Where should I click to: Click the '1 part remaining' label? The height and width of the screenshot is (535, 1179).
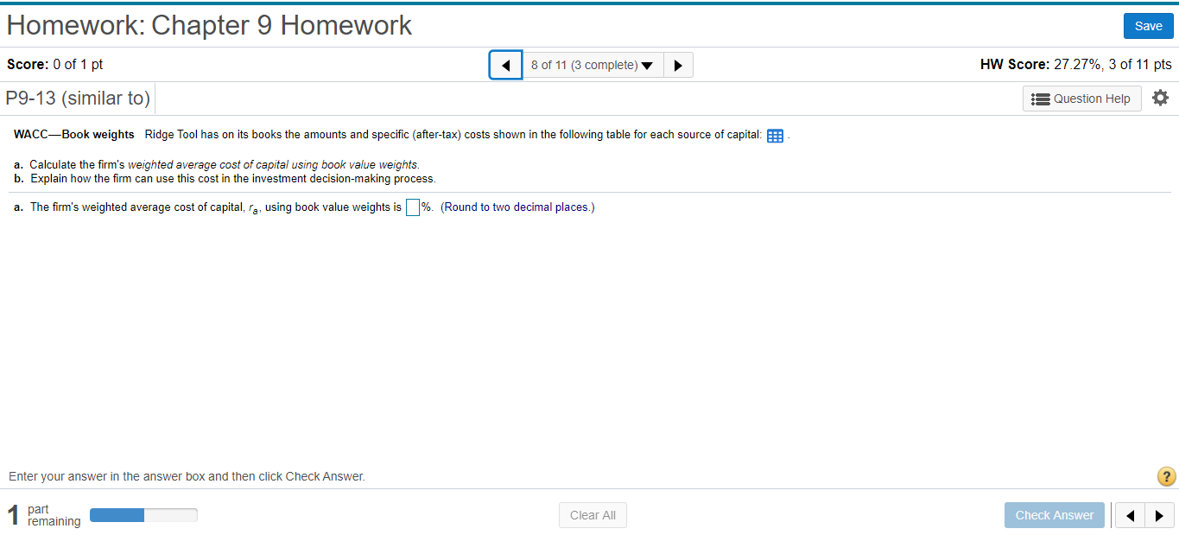click(44, 515)
